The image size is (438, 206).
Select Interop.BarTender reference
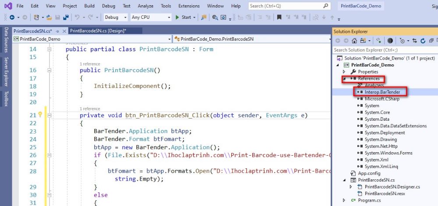point(382,92)
